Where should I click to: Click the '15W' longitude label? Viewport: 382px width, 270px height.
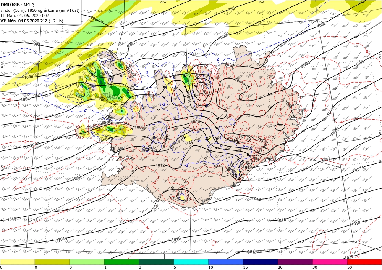point(261,2)
